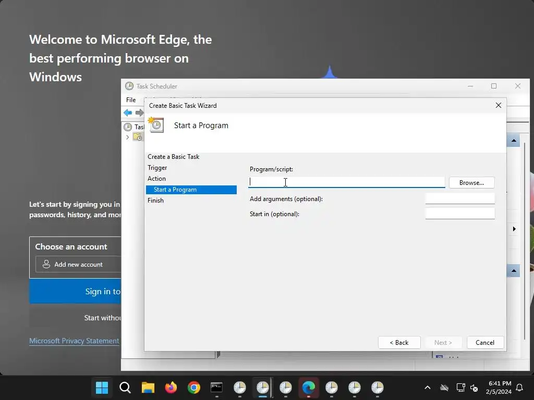Go to previous step with Back button

(x=399, y=343)
